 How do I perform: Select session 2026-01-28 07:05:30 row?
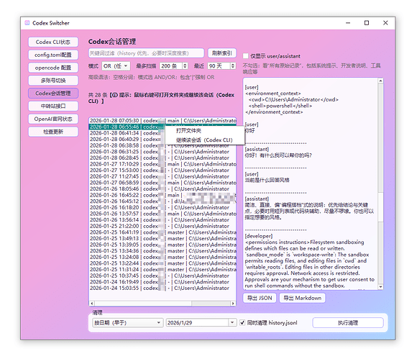[x=162, y=121]
